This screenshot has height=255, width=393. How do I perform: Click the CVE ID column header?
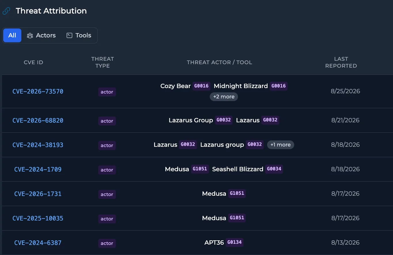point(33,62)
